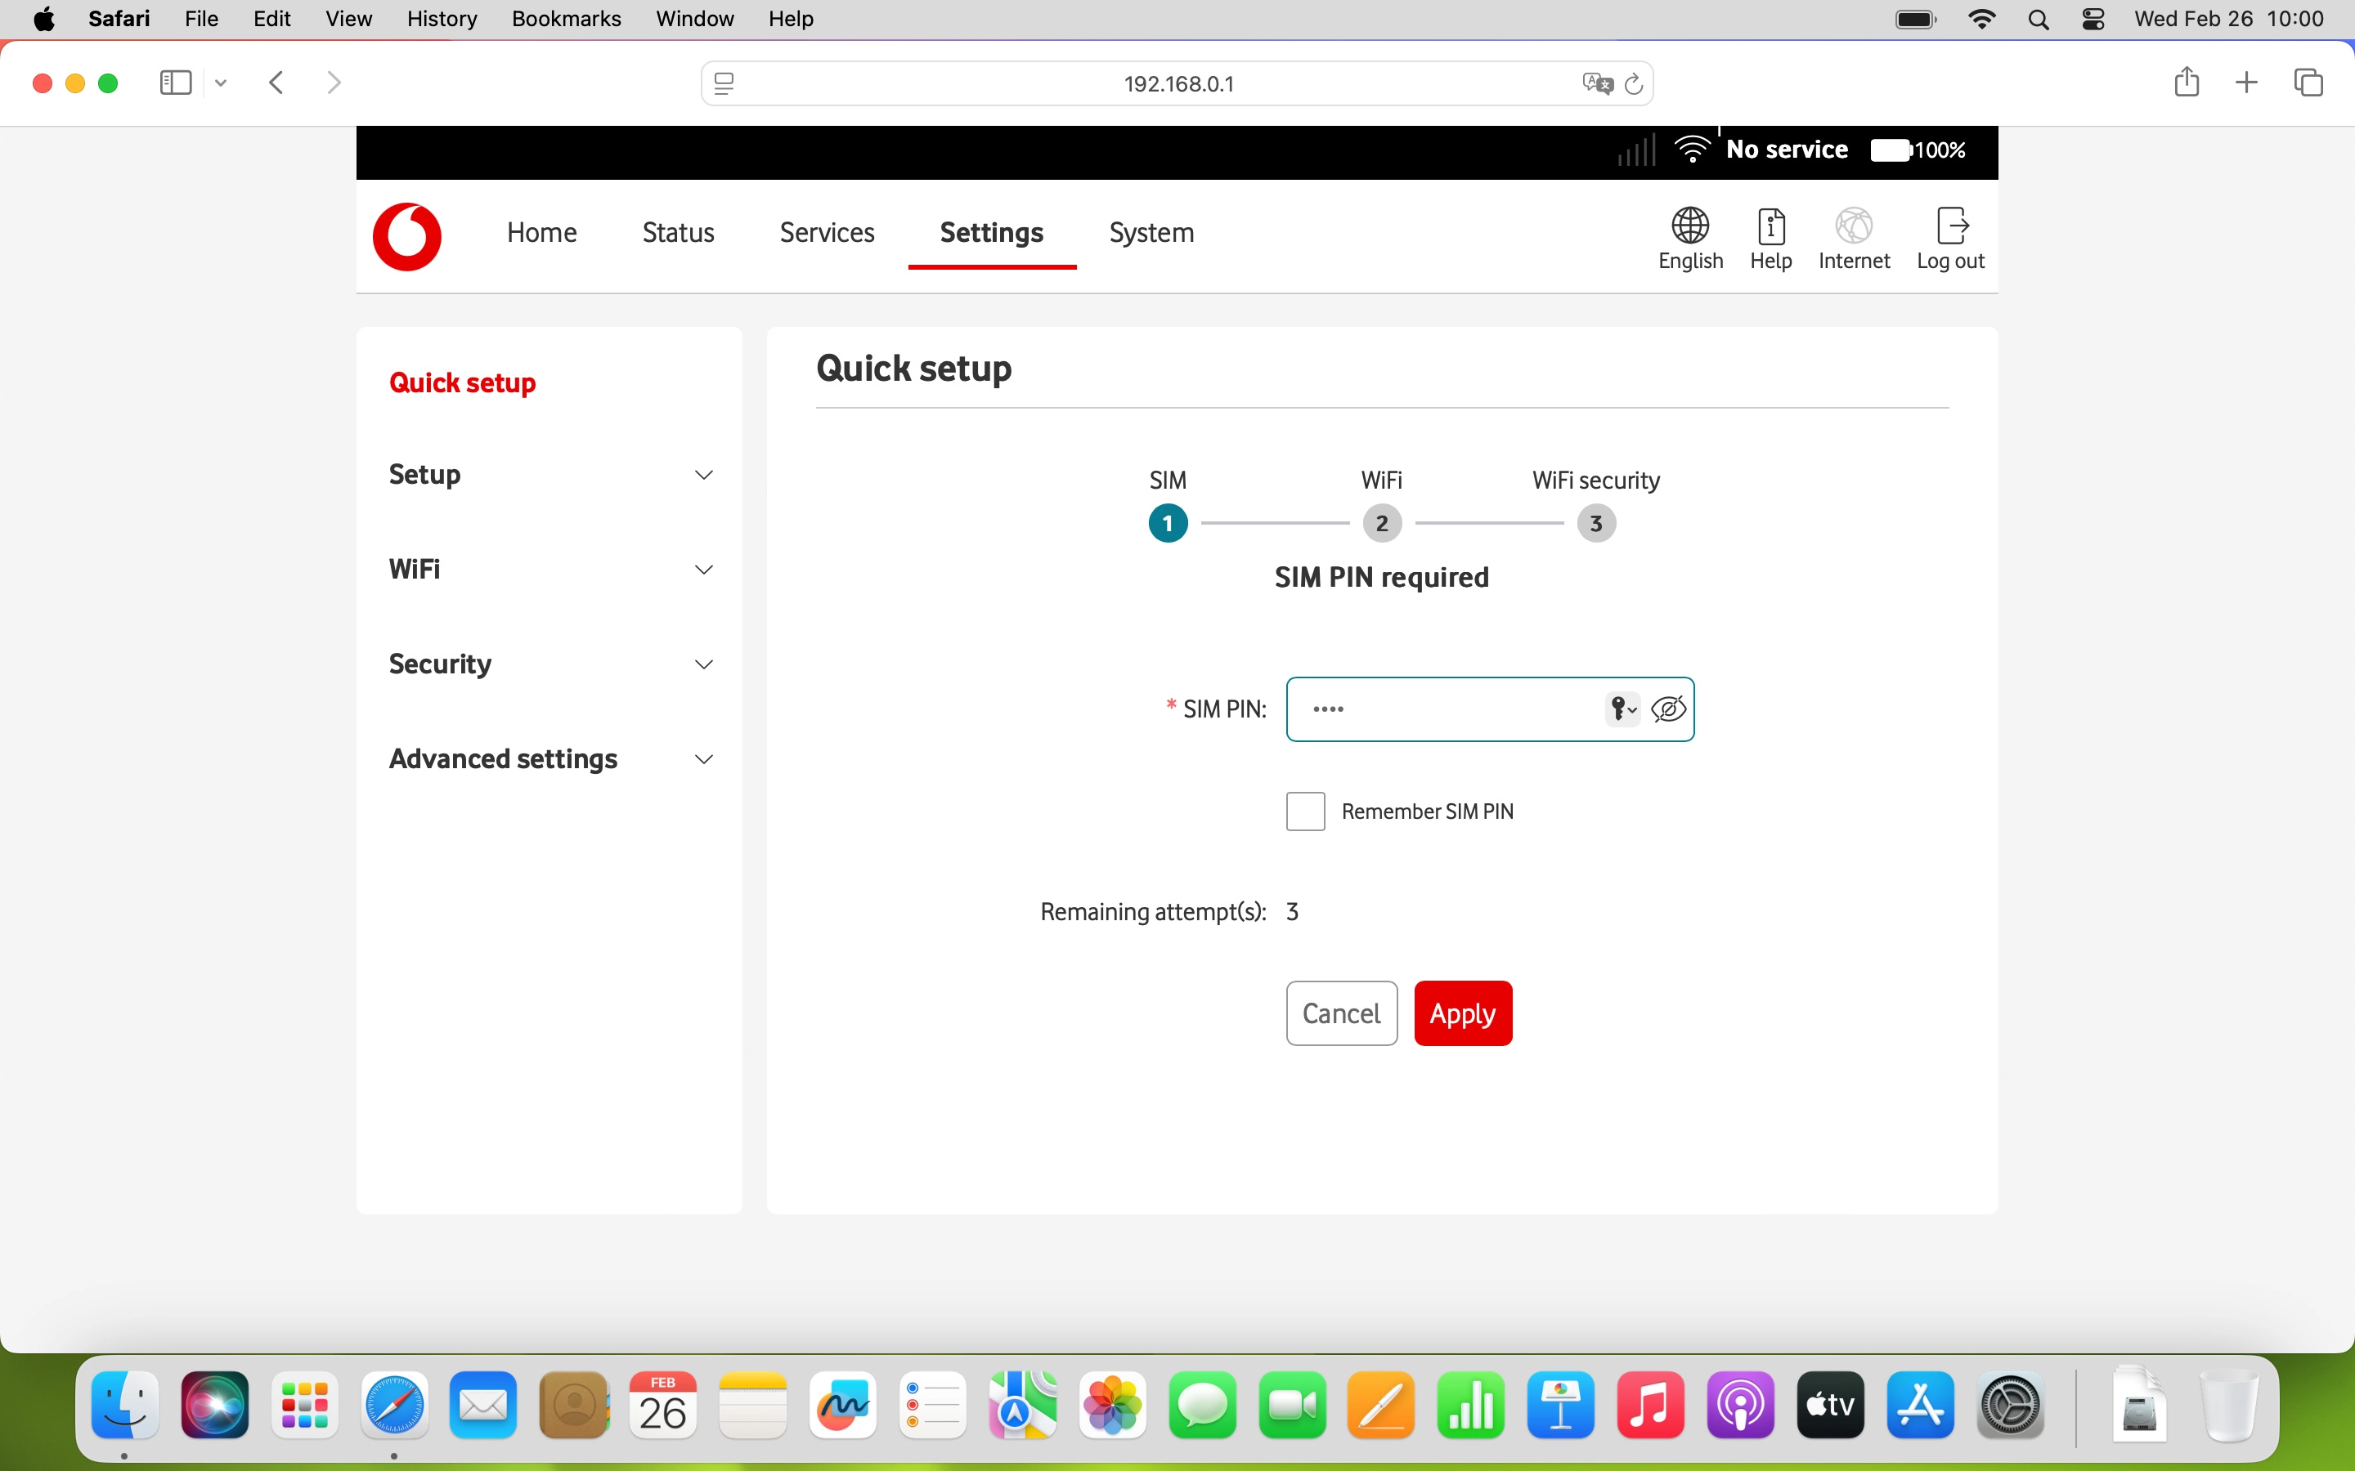Viewport: 2355px width, 1471px height.
Task: Reload the page with the refresh icon
Action: [1635, 83]
